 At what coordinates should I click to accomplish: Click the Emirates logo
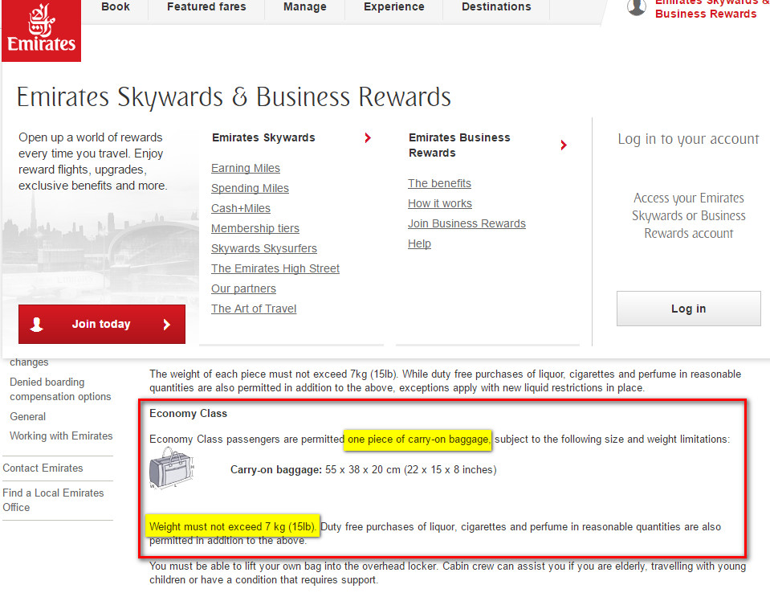41,31
